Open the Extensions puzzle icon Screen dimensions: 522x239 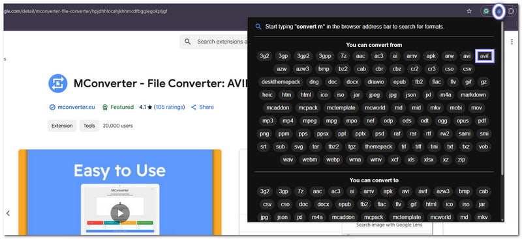coord(511,11)
